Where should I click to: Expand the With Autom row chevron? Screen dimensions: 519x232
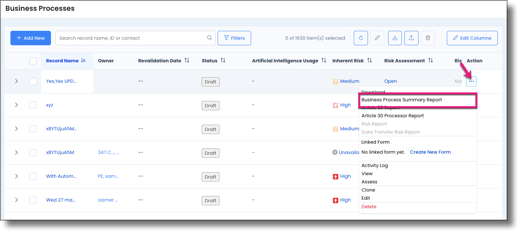point(16,176)
